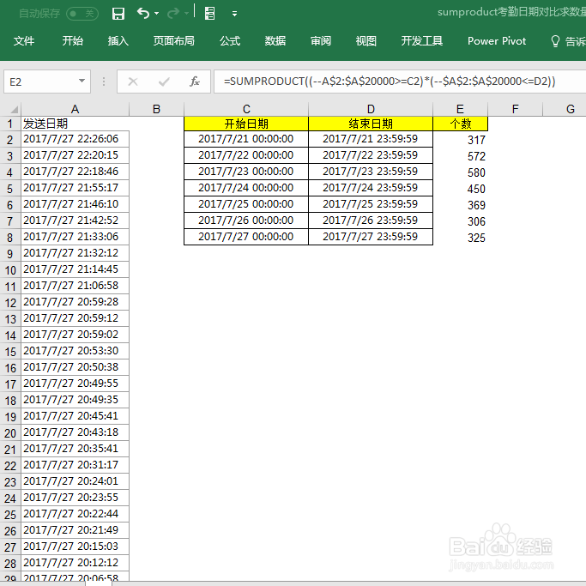The image size is (586, 586).
Task: Select count cell showing 580
Action: tap(461, 172)
